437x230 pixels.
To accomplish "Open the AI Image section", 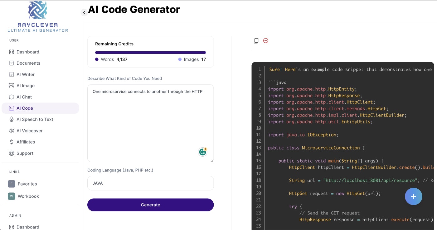I will tap(40, 86).
